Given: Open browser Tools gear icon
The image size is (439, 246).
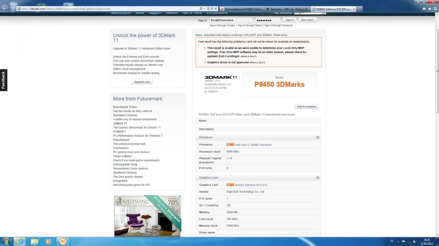Looking at the screenshot, I should 435,9.
